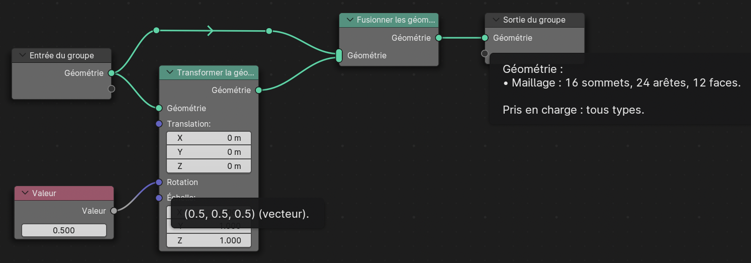Click the Valeur output socket
This screenshot has height=263, width=751.
click(114, 211)
